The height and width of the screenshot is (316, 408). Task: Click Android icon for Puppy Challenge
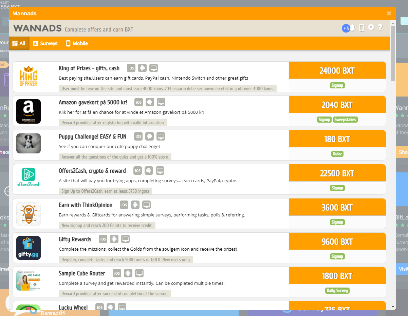[149, 136]
